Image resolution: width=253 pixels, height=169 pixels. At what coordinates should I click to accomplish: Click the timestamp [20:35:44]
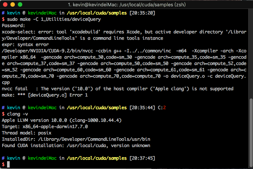coord(142,108)
